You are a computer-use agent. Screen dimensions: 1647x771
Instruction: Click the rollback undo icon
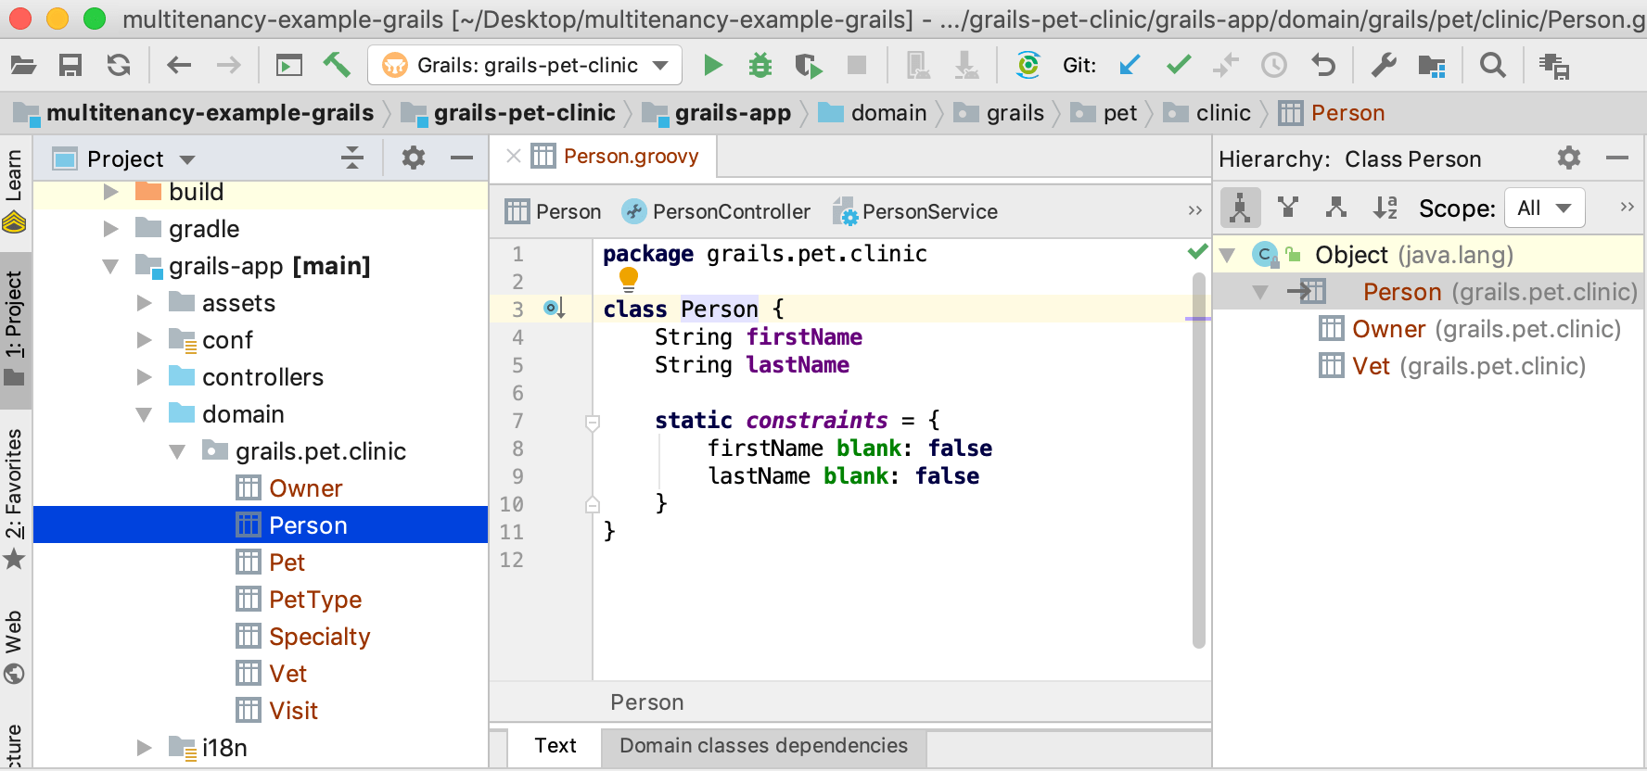[1323, 65]
